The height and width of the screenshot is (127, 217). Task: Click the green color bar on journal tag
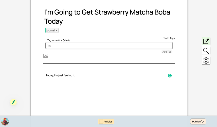pyautogui.click(x=45, y=30)
